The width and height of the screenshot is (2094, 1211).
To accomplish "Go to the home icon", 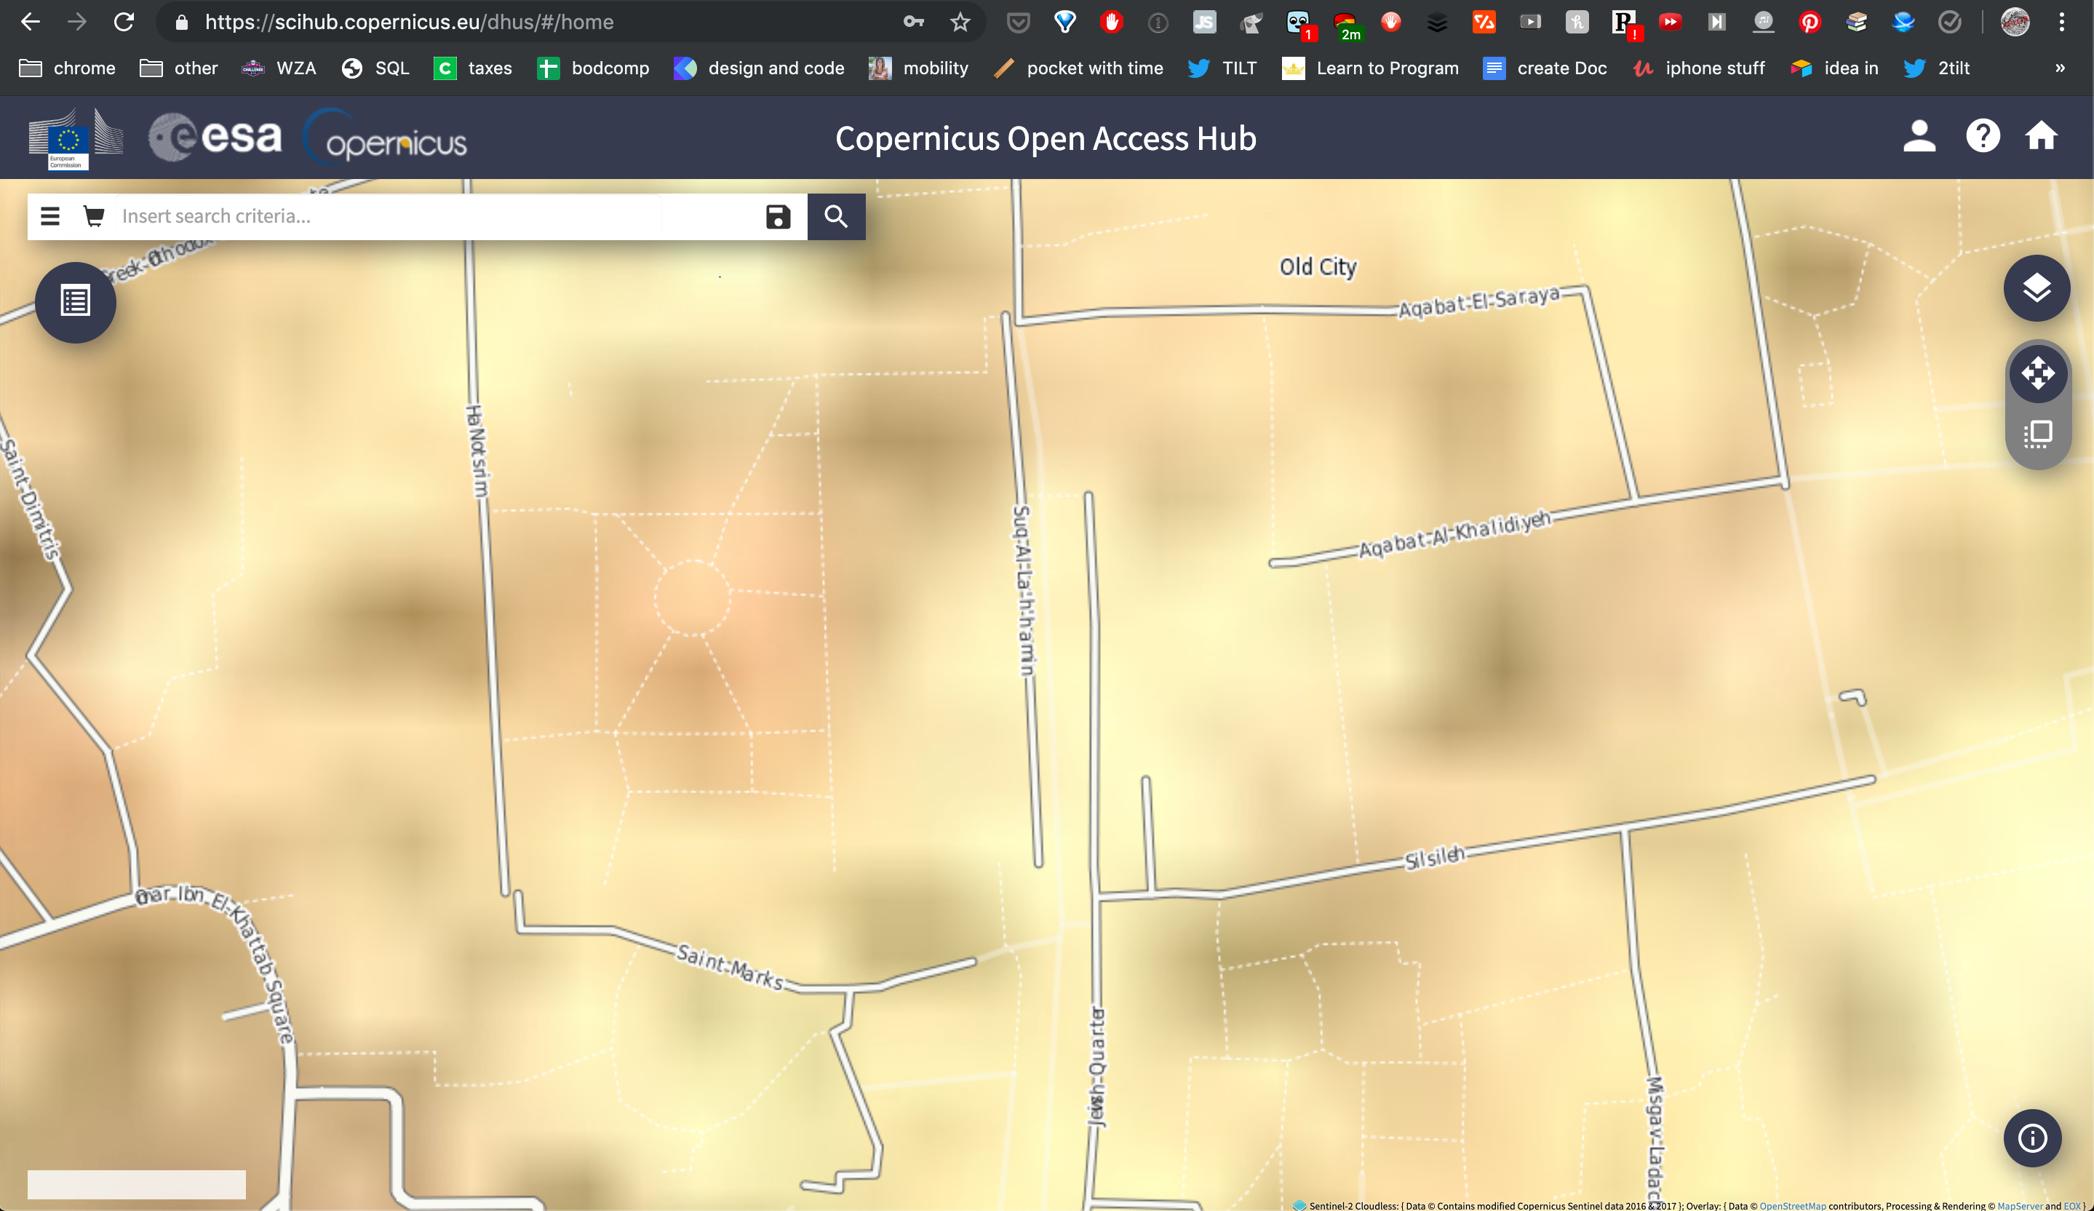I will (x=2041, y=137).
